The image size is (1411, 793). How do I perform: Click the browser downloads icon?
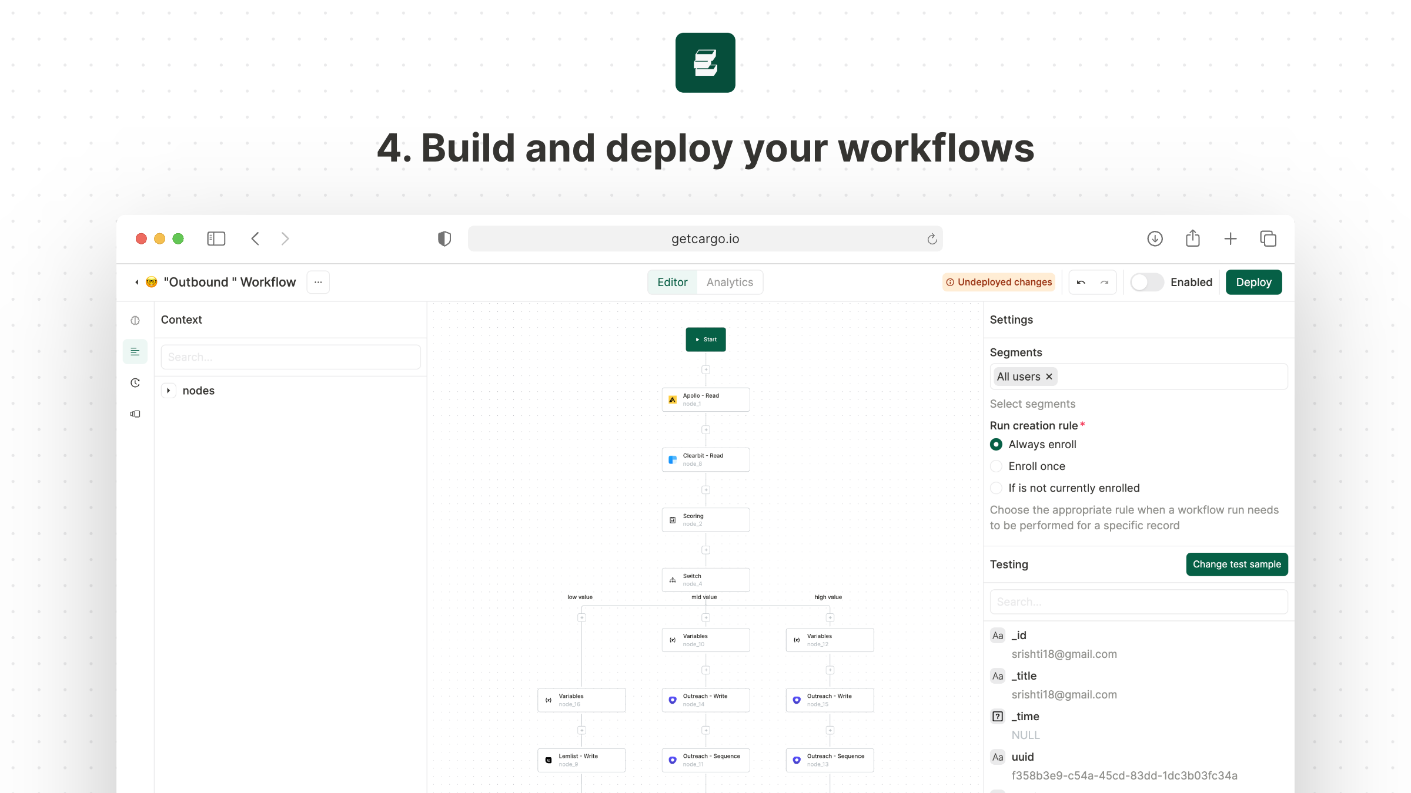(1155, 238)
